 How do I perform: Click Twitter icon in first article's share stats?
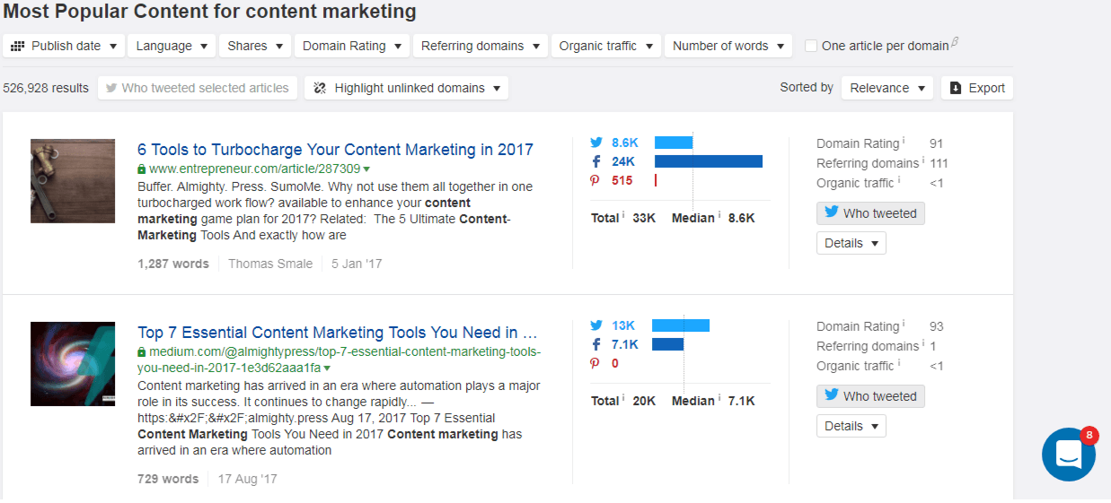[596, 143]
